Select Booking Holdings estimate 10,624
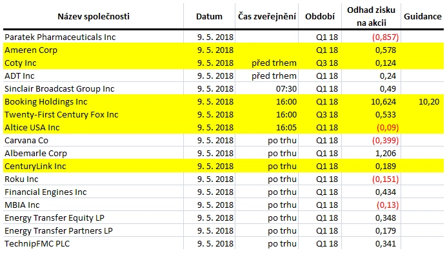Image resolution: width=447 pixels, height=253 pixels. pyautogui.click(x=383, y=102)
